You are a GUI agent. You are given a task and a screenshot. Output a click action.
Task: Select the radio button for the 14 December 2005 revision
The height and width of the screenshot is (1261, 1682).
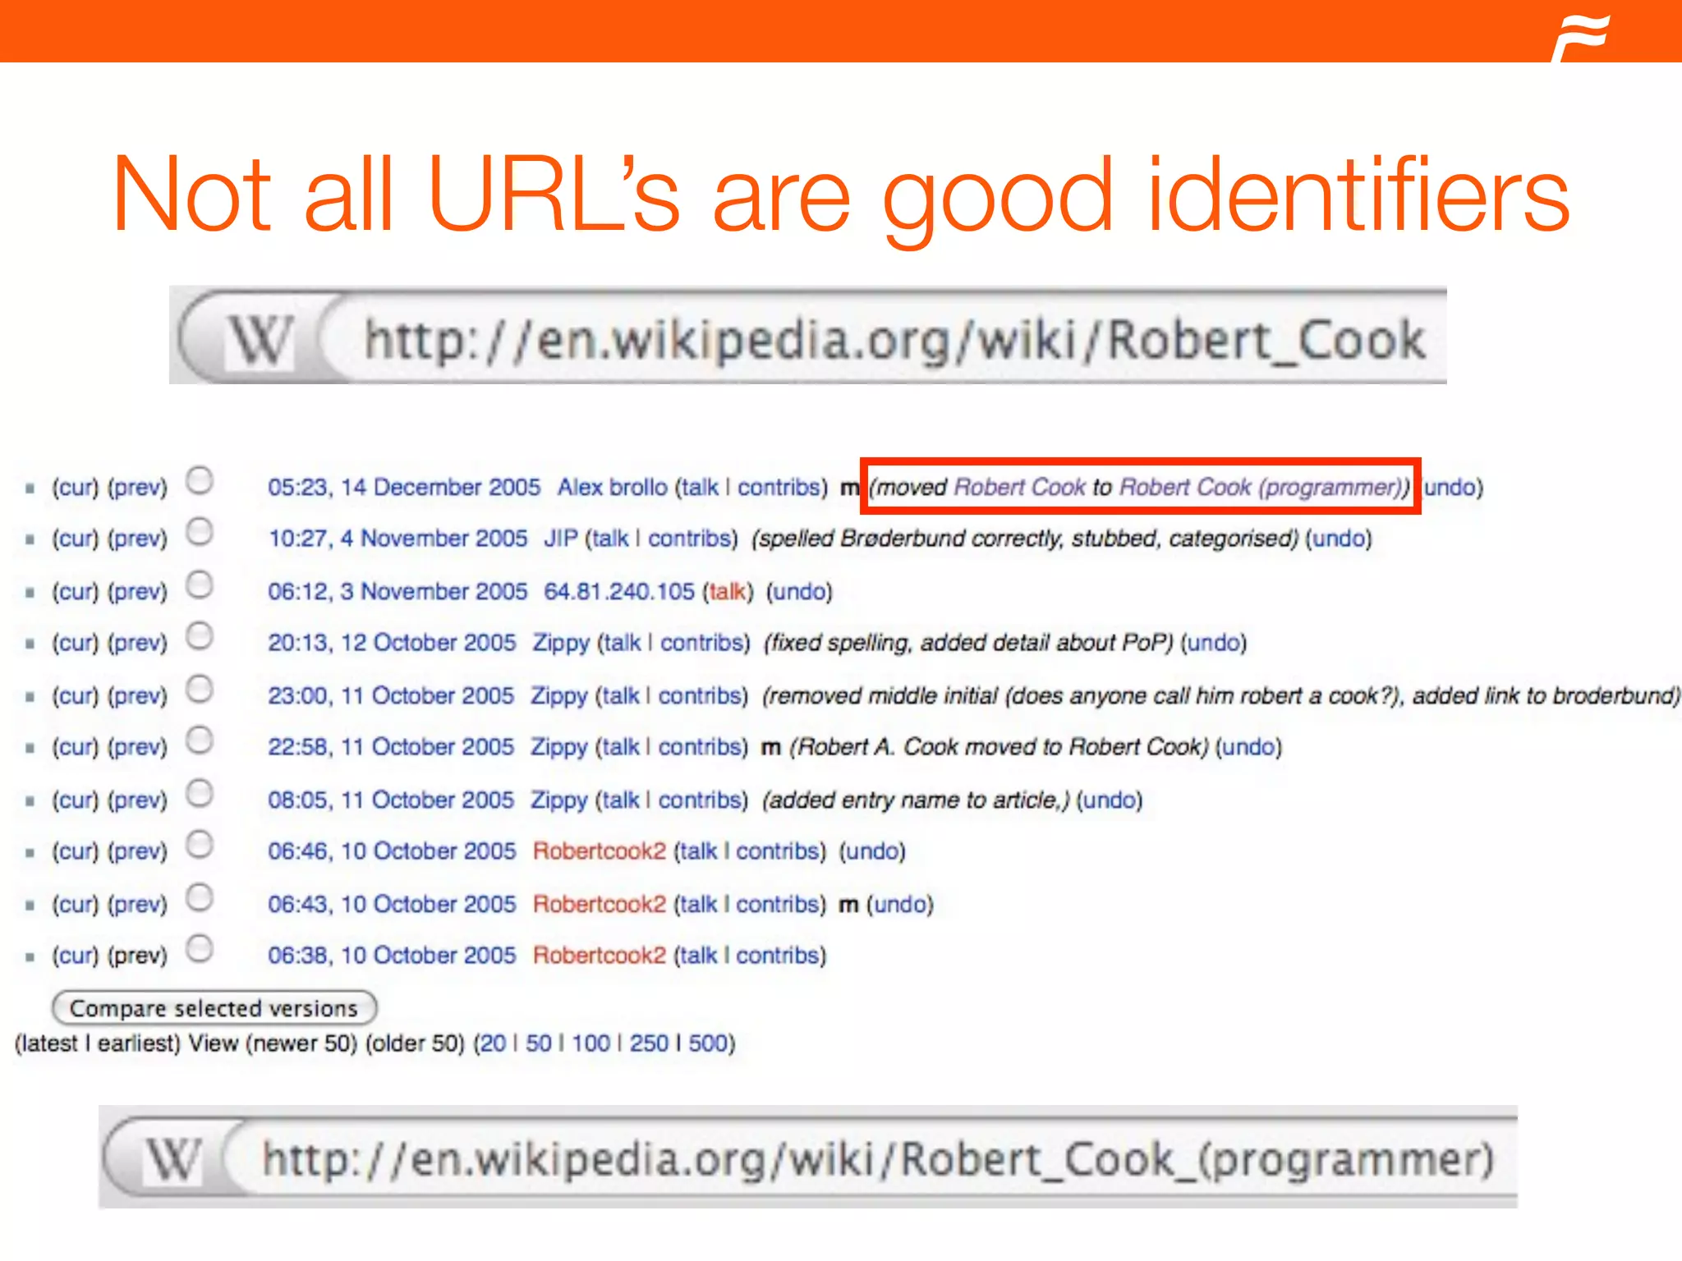tap(200, 480)
